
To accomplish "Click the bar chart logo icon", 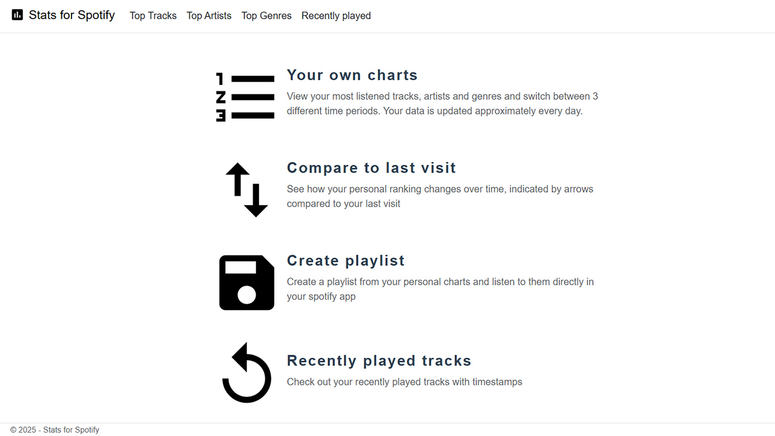I will (x=17, y=15).
